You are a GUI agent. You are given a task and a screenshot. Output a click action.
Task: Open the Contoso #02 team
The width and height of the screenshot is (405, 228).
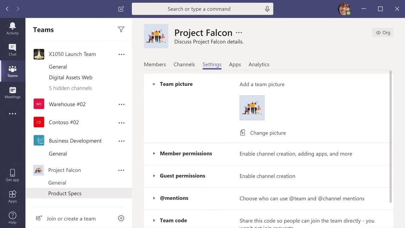point(64,122)
